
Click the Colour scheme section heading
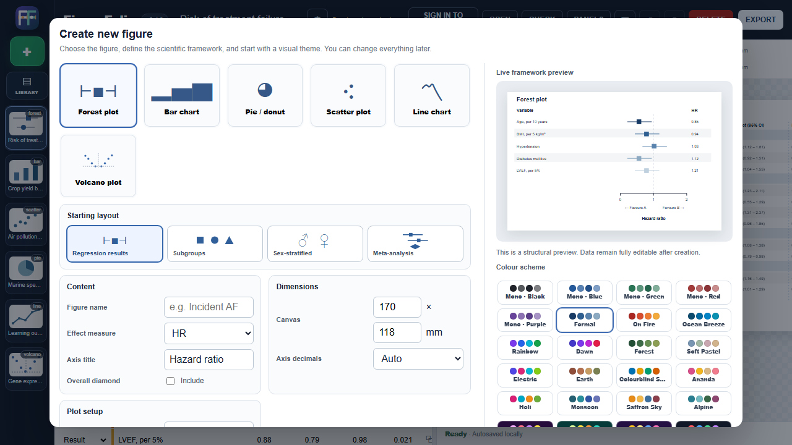click(x=521, y=268)
